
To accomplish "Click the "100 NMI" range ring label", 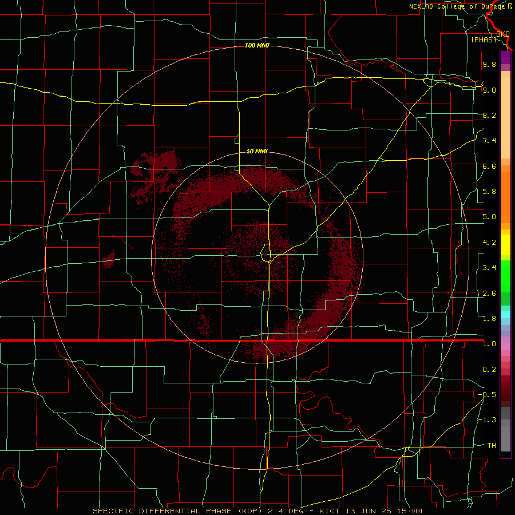I will (257, 45).
